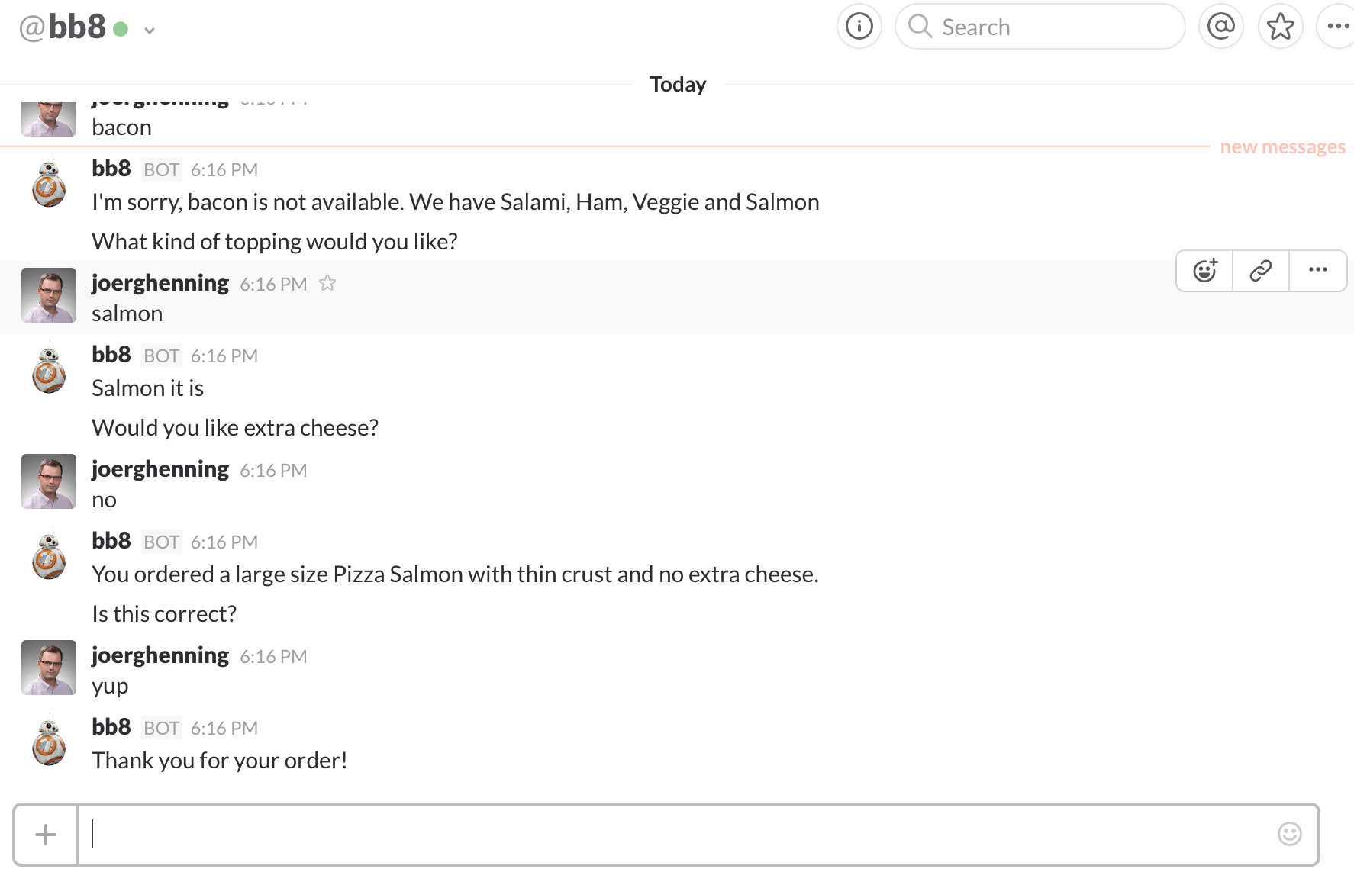The image size is (1354, 885).
Task: Click the text 'Would you like extra cheese?'
Action: [x=235, y=428]
